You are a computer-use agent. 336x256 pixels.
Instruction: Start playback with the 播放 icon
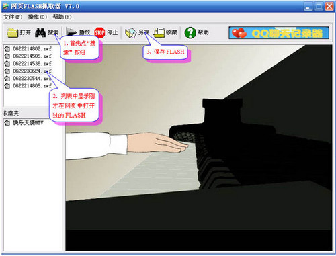[x=71, y=33]
